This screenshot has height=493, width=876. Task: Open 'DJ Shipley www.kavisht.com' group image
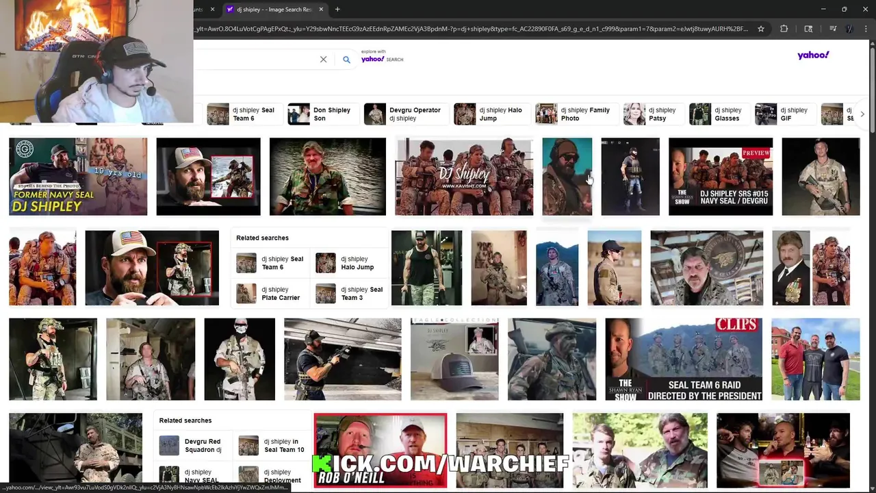point(464,177)
